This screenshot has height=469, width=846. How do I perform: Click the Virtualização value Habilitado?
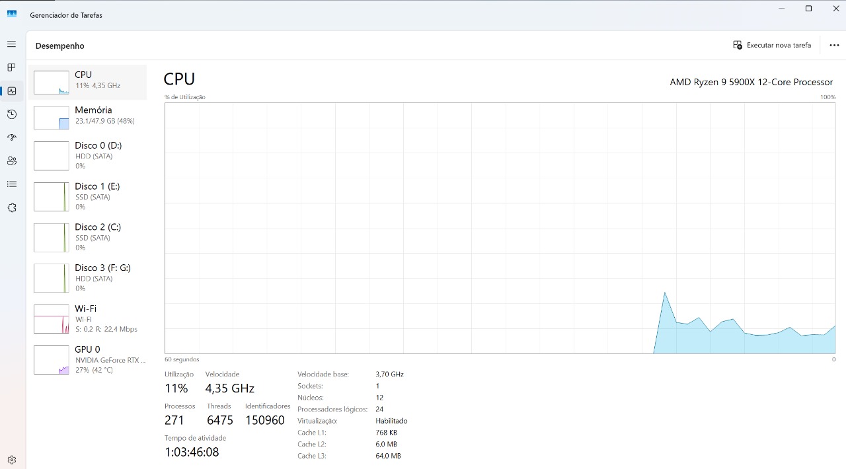[x=391, y=421]
